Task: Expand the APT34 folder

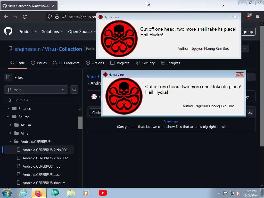Action: 10,125
